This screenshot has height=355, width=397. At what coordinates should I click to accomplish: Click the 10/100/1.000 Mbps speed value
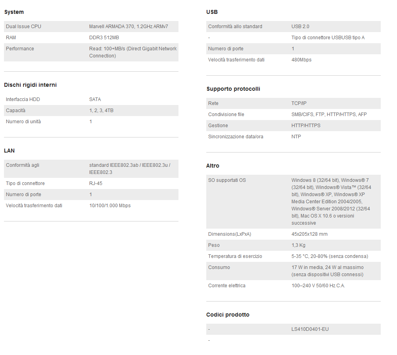pyautogui.click(x=110, y=206)
